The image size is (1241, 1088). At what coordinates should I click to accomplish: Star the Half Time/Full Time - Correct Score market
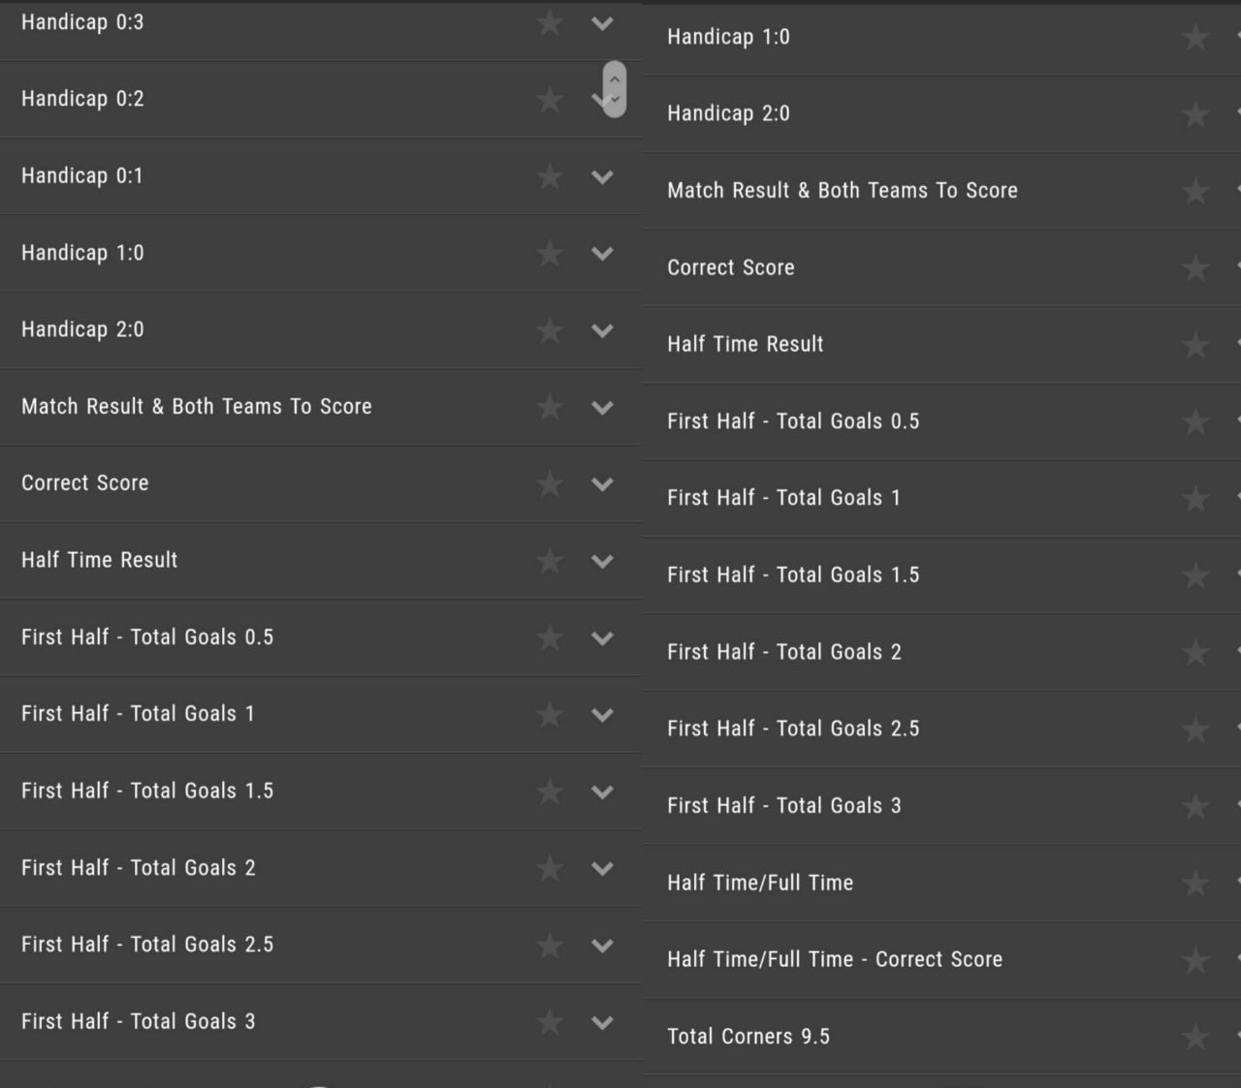tap(1195, 960)
